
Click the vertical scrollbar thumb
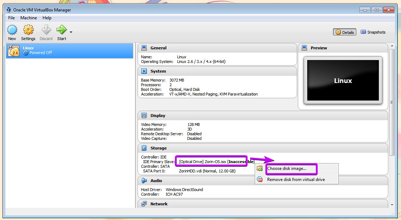[x=392, y=102]
